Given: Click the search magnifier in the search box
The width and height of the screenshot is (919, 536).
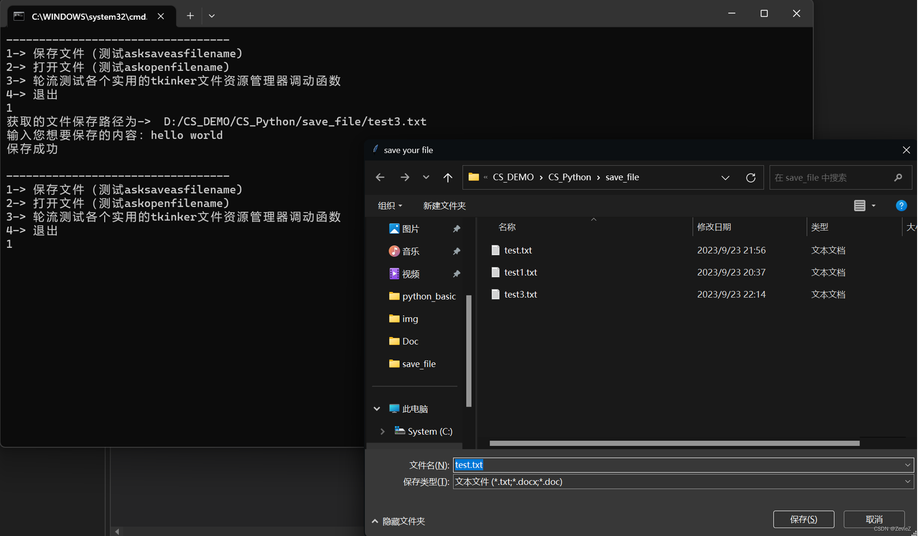Looking at the screenshot, I should (898, 177).
